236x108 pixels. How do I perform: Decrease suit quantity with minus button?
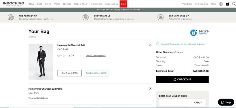pyautogui.click(x=65, y=55)
